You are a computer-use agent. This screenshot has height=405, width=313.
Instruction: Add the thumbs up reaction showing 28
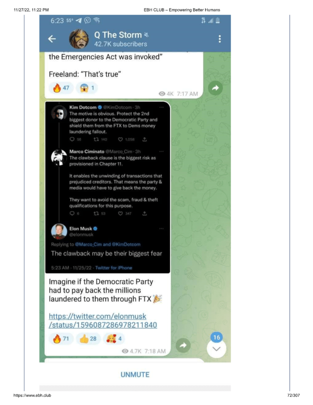pos(88,338)
